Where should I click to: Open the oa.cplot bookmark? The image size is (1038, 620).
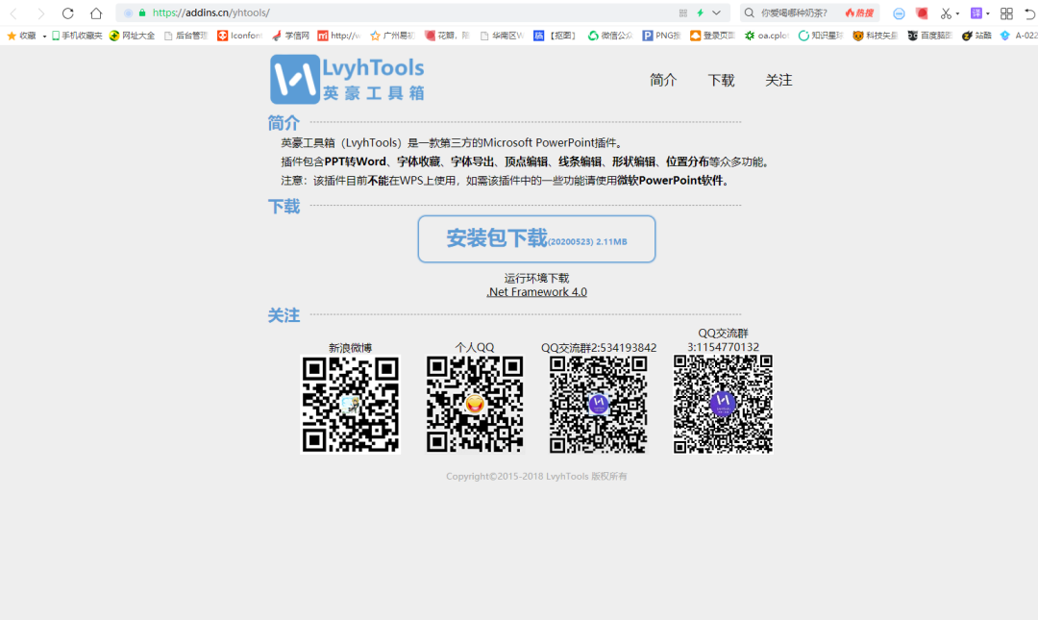[x=767, y=36]
